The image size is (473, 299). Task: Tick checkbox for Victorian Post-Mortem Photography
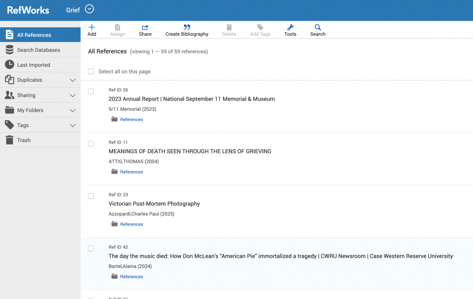[x=91, y=196]
